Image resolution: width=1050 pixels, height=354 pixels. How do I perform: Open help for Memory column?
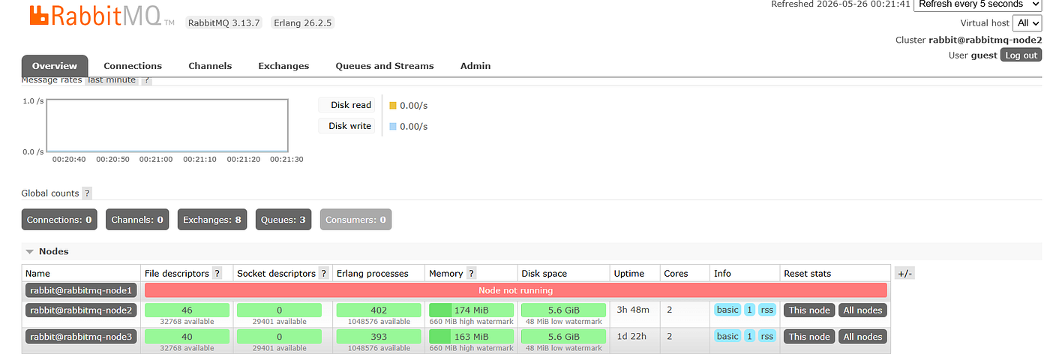pos(472,274)
